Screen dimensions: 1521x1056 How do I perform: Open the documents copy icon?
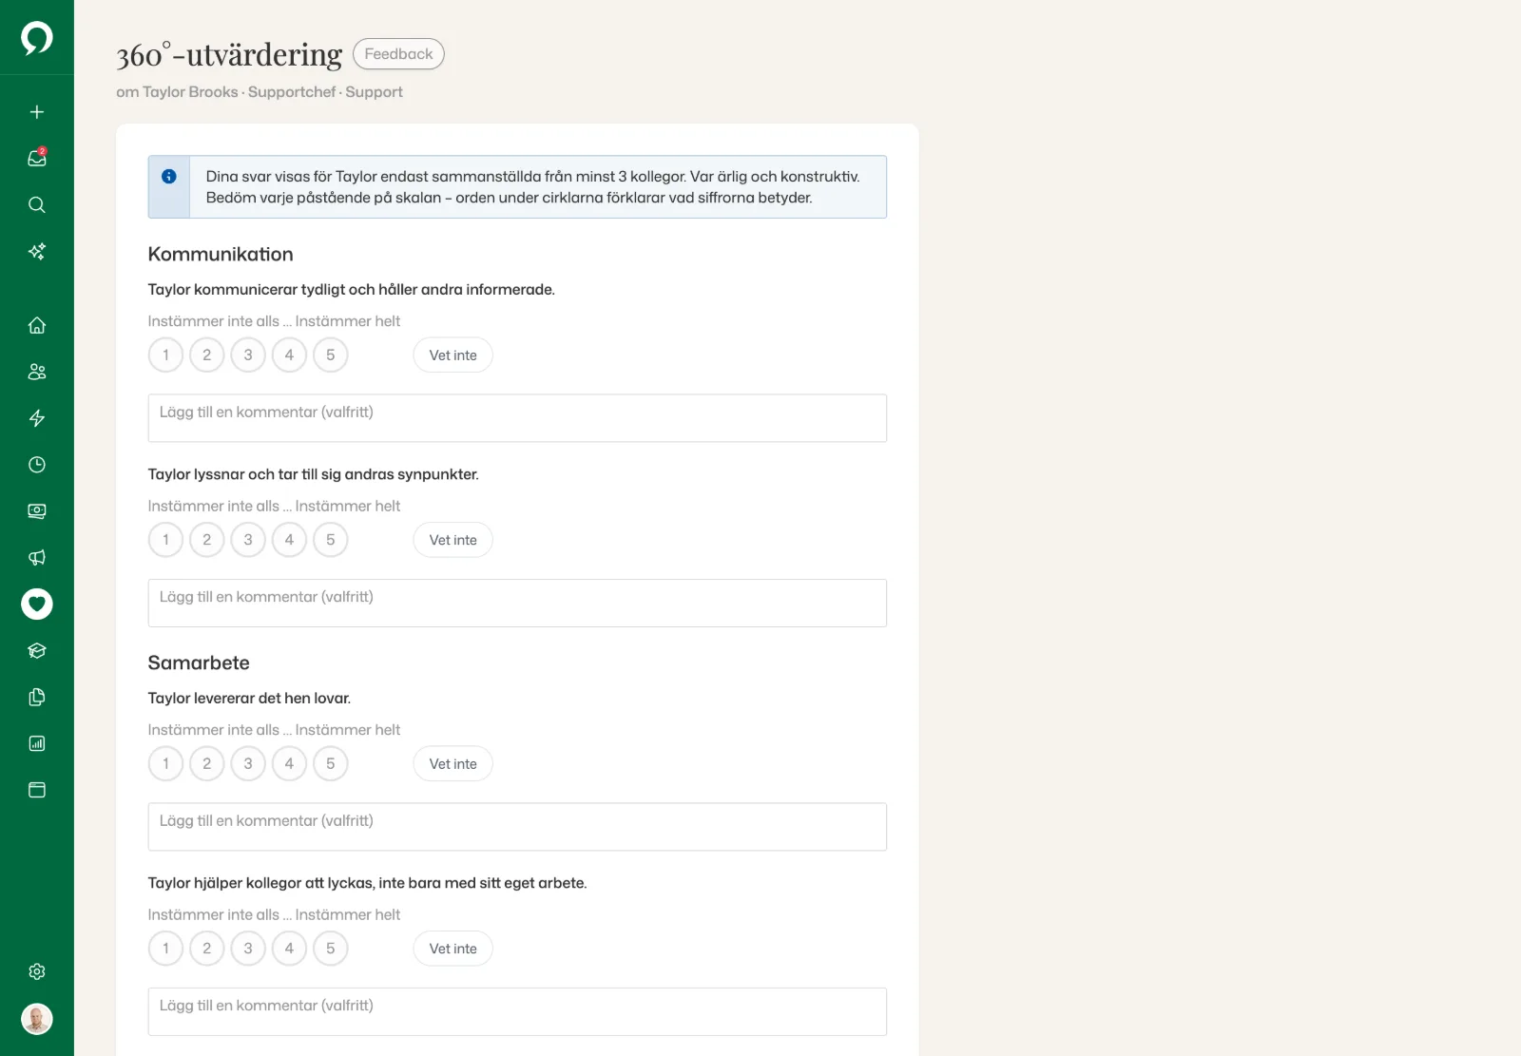pos(37,698)
